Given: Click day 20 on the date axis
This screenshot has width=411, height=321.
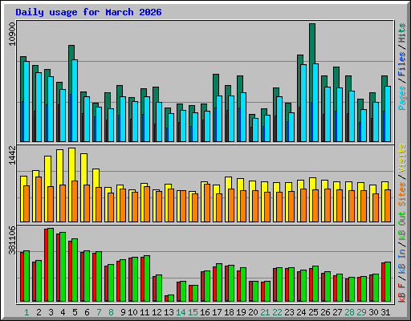Looking at the screenshot, I should 253,312.
